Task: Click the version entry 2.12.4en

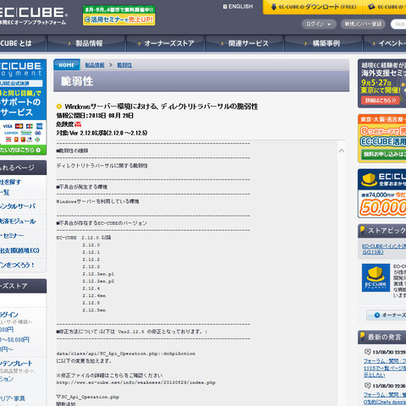Action: [x=94, y=296]
